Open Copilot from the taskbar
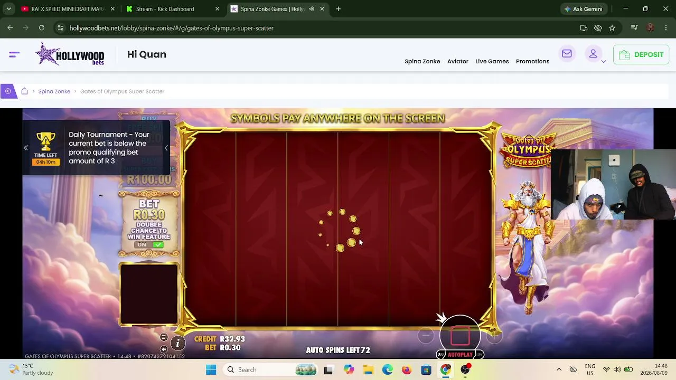This screenshot has height=380, width=676. [x=349, y=370]
